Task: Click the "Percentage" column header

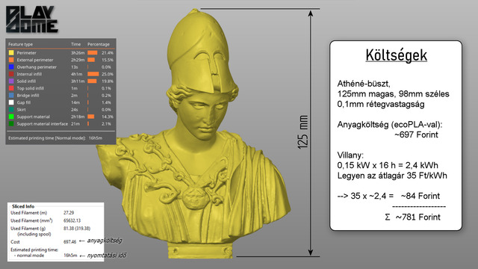Action: pyautogui.click(x=99, y=45)
